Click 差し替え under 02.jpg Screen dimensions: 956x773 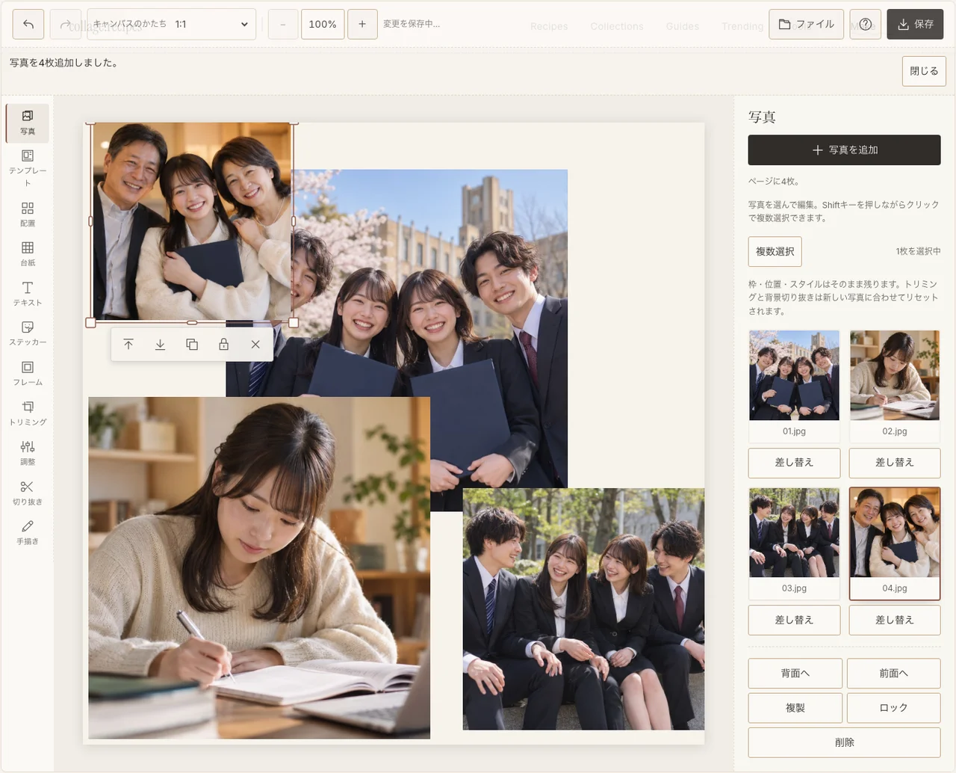click(x=895, y=463)
